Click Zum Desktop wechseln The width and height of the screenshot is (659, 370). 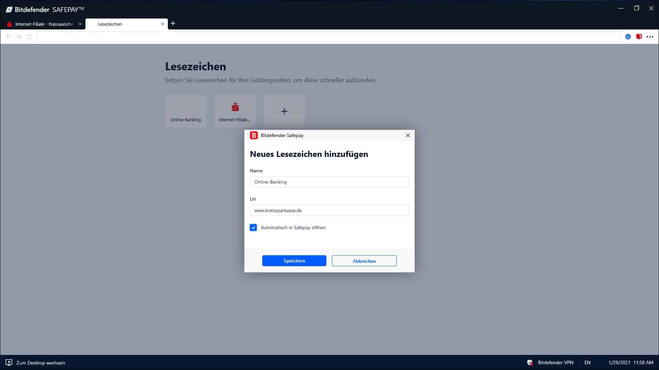pyautogui.click(x=41, y=363)
